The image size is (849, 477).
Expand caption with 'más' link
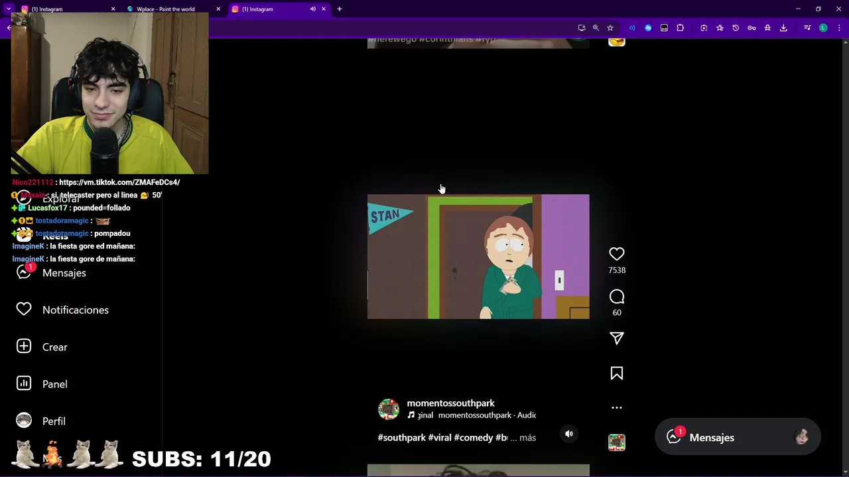click(528, 438)
